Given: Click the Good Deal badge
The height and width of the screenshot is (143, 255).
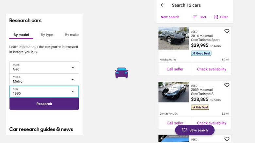Looking at the screenshot, I should [201, 53].
